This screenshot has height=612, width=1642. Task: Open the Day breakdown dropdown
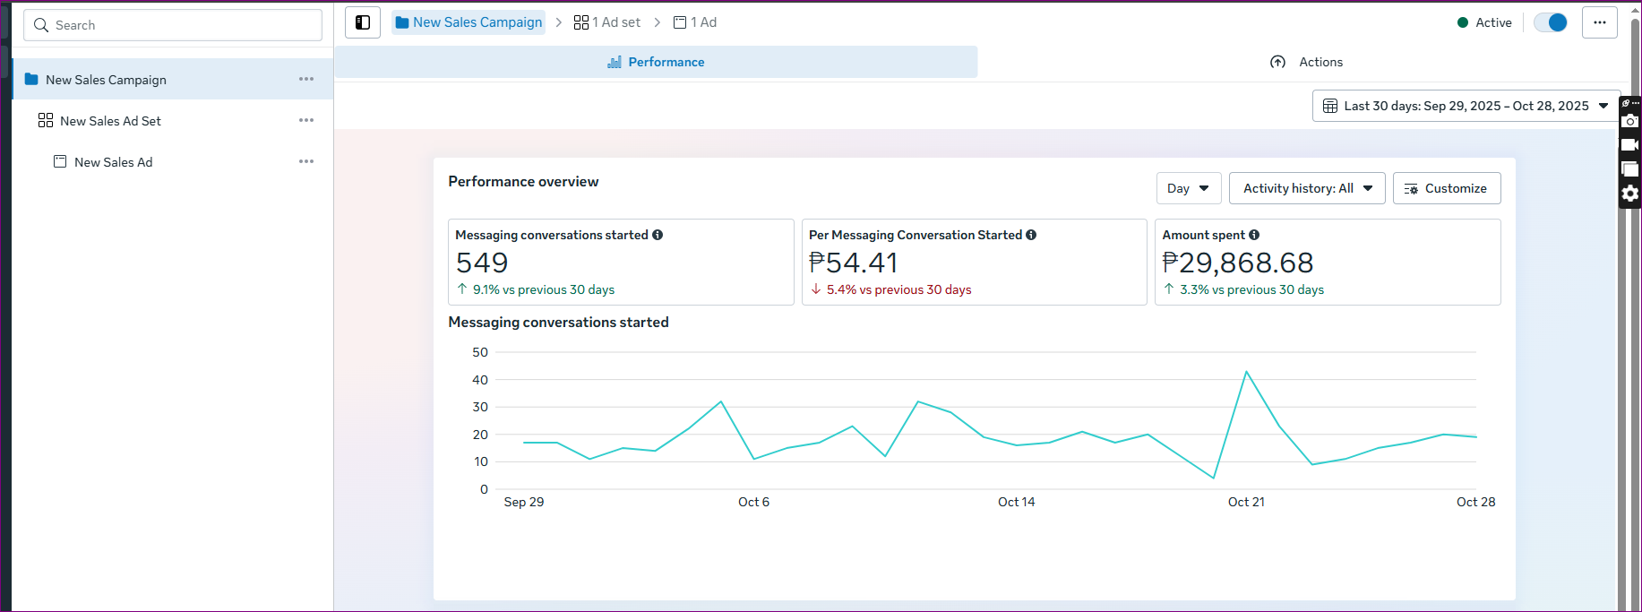(x=1188, y=188)
